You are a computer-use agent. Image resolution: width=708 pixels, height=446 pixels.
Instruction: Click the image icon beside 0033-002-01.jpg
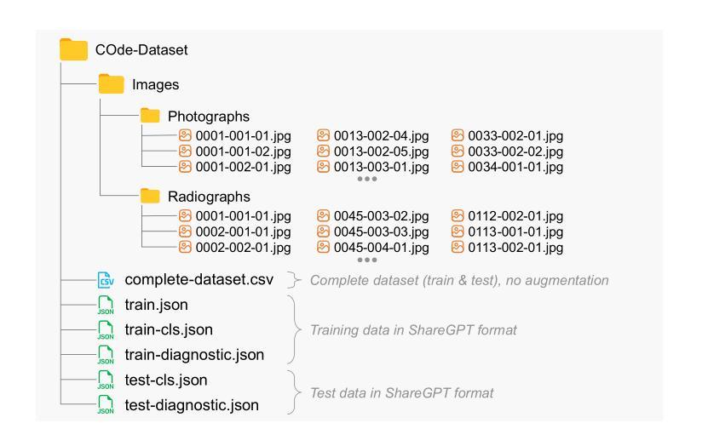tap(458, 134)
